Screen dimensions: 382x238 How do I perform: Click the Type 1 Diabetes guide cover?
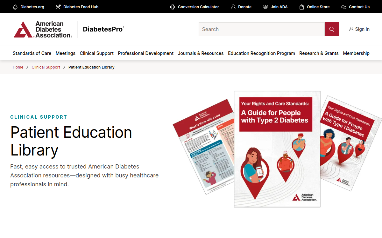click(350, 143)
